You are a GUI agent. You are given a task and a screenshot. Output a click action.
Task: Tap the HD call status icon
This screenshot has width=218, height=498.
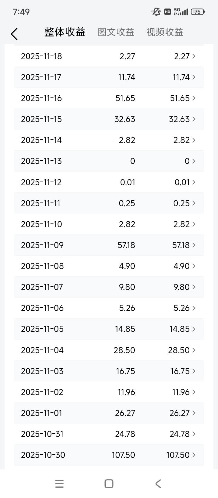pos(167,12)
